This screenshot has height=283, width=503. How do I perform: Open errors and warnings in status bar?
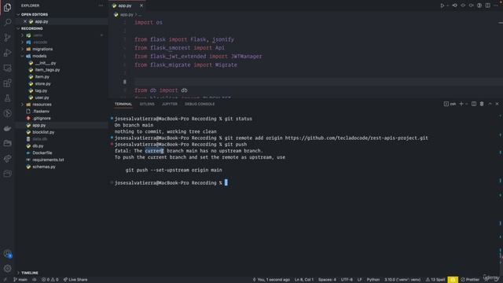coord(50,280)
